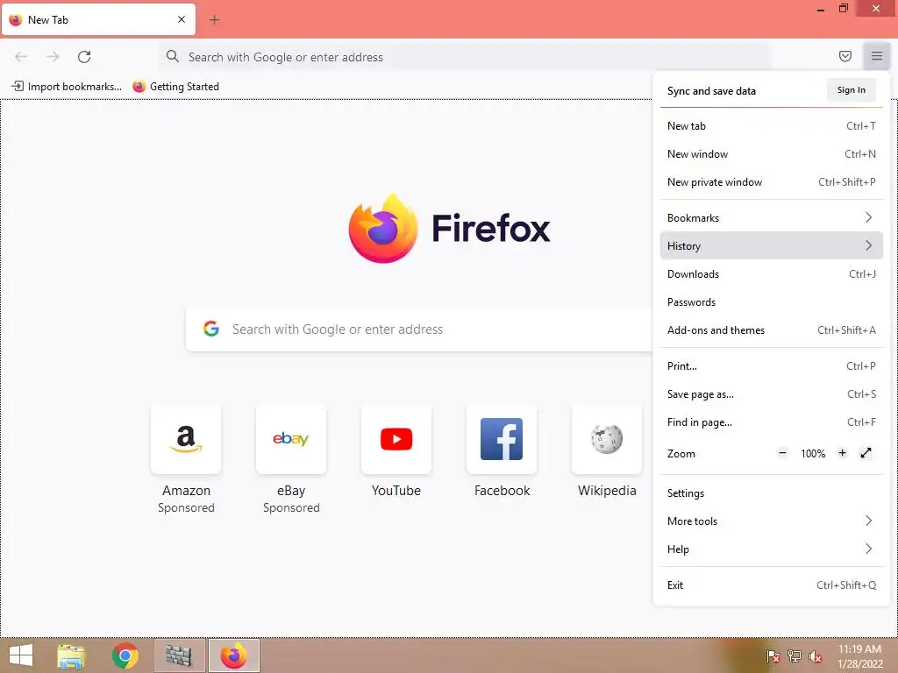Select Find in page...
This screenshot has width=898, height=673.
(x=772, y=422)
